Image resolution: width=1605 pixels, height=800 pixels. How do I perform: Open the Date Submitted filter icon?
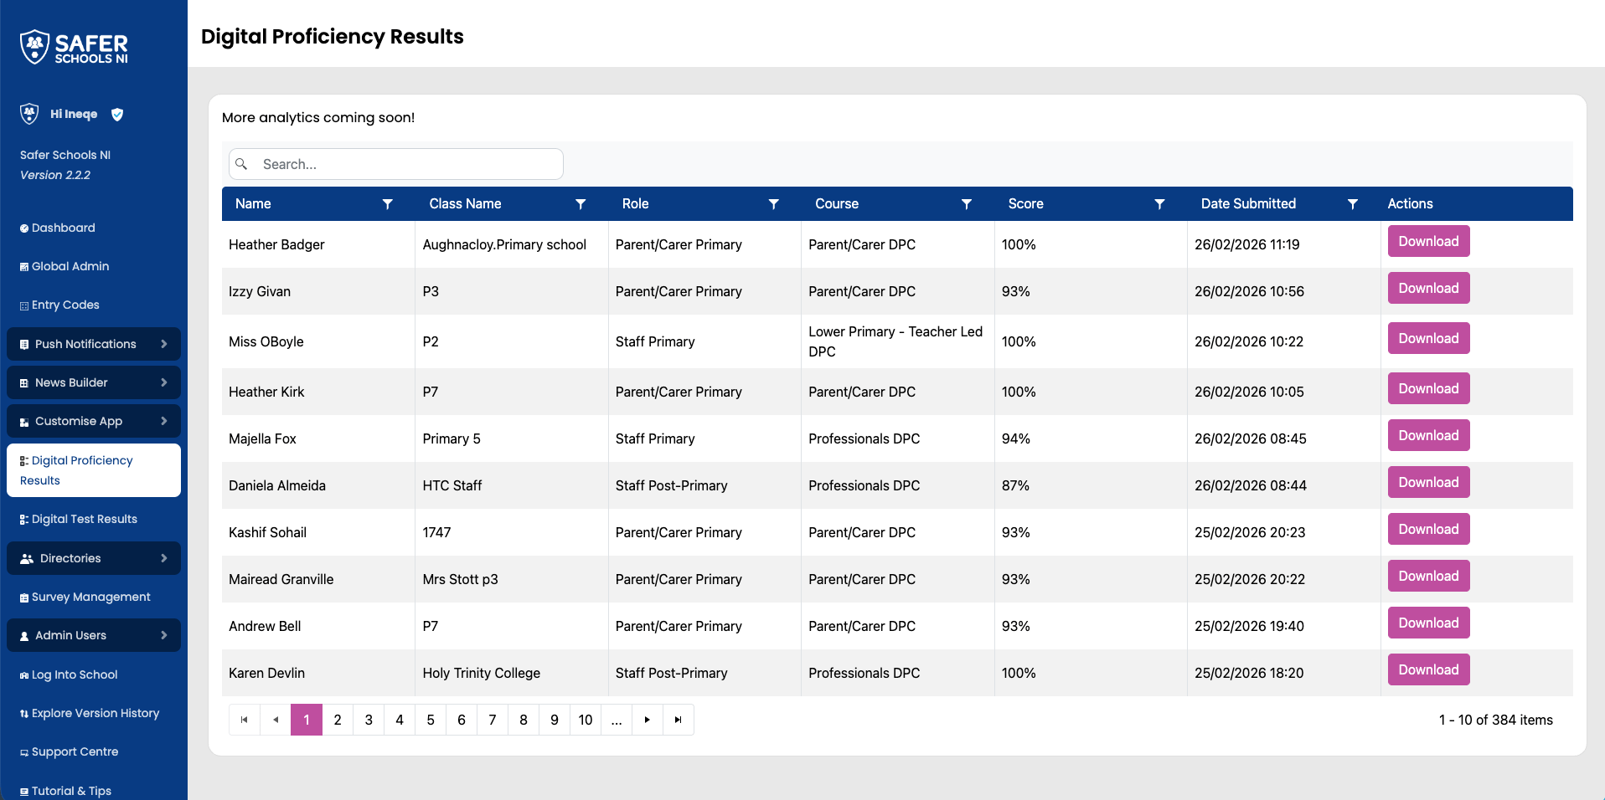pyautogui.click(x=1352, y=204)
